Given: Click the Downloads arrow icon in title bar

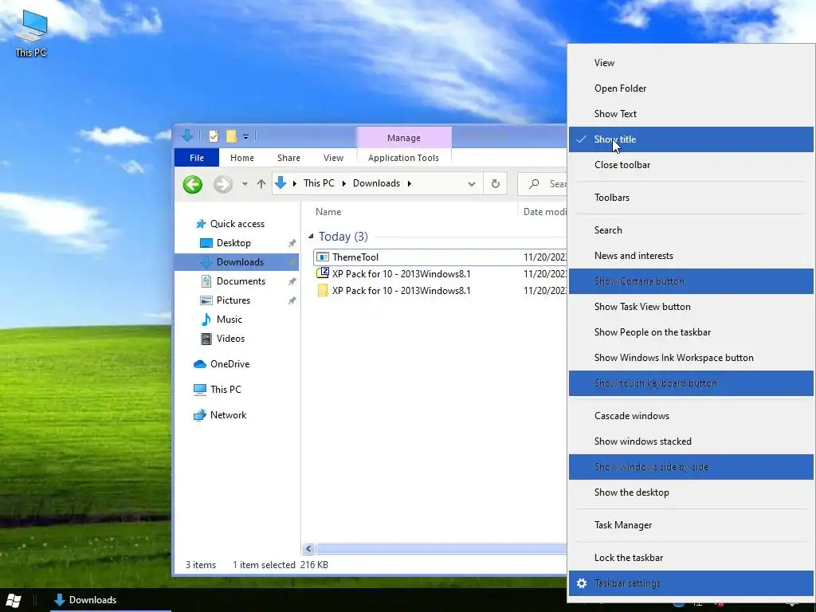Looking at the screenshot, I should click(187, 136).
